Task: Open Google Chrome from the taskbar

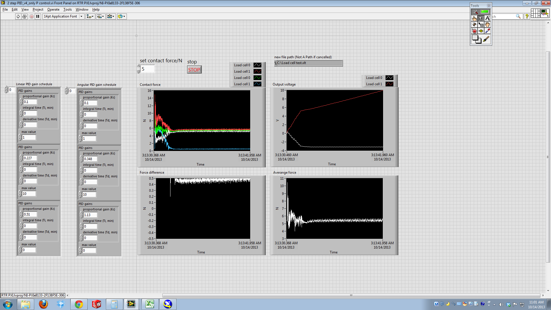Action: click(x=79, y=304)
